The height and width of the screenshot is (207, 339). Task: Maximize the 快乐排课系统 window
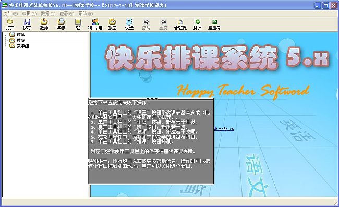325,5
